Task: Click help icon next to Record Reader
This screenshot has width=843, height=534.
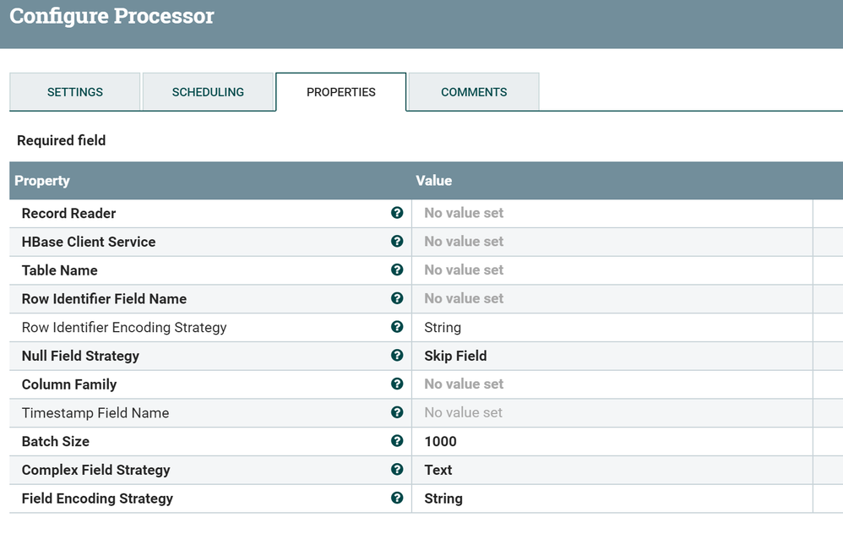Action: pyautogui.click(x=397, y=213)
